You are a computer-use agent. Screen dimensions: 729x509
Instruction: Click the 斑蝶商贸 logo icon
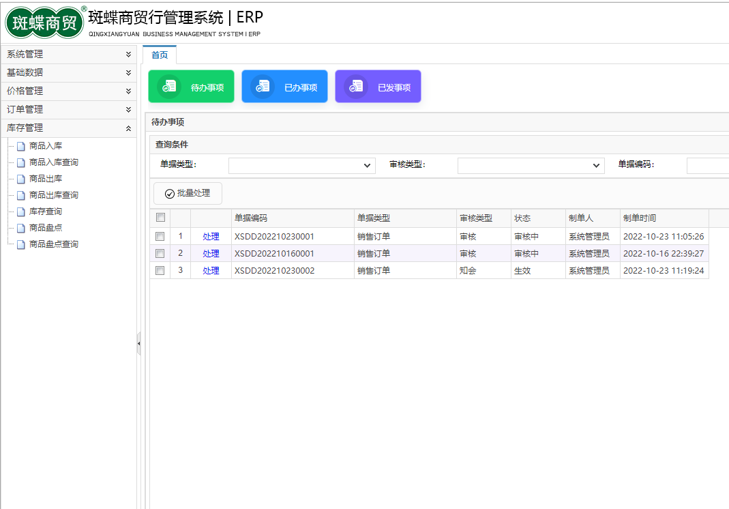pyautogui.click(x=44, y=23)
